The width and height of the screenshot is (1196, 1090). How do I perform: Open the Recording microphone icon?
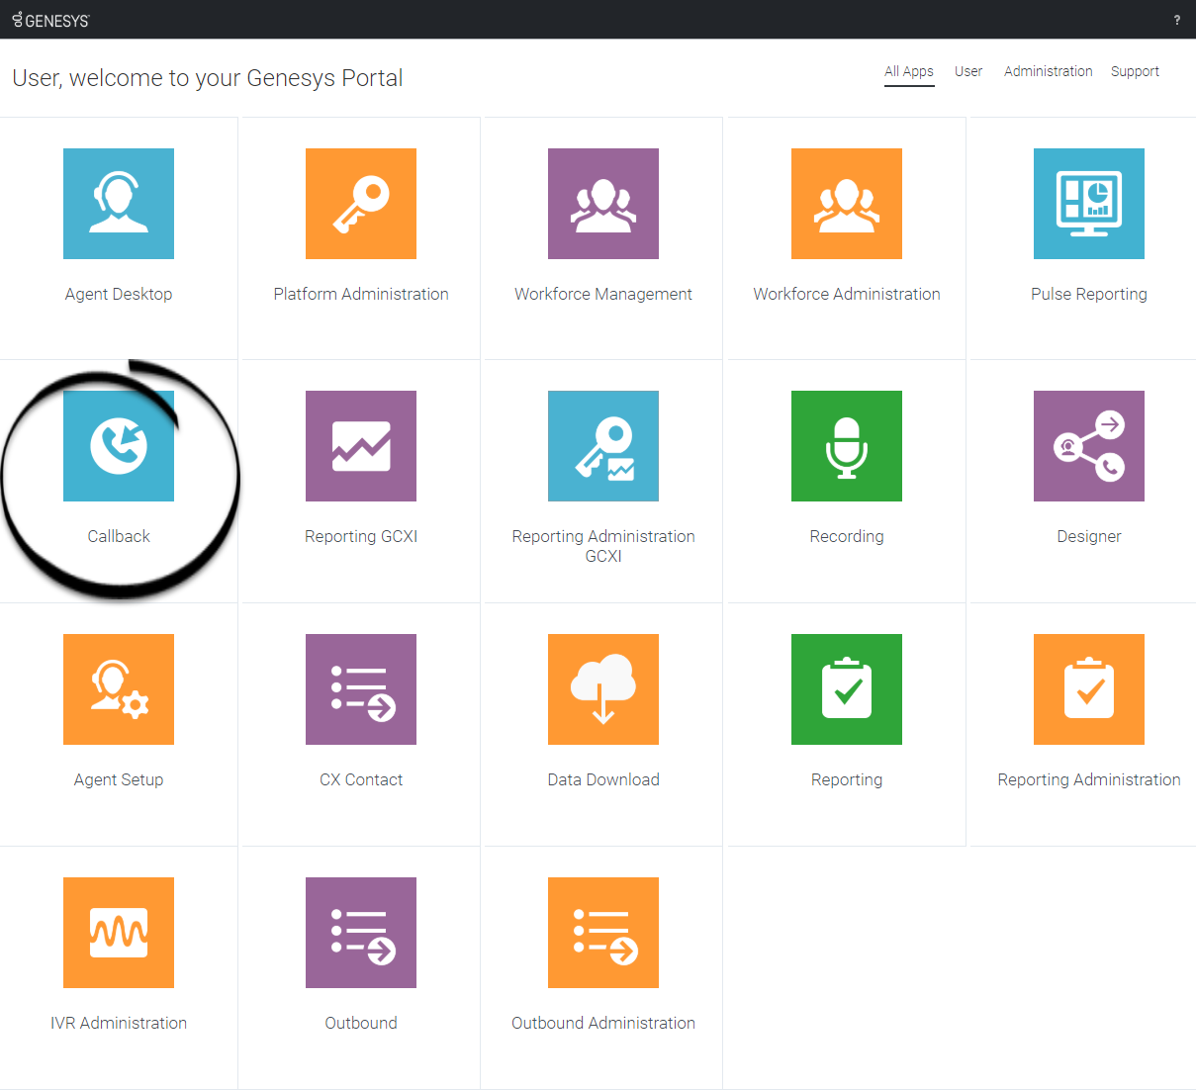(x=847, y=446)
